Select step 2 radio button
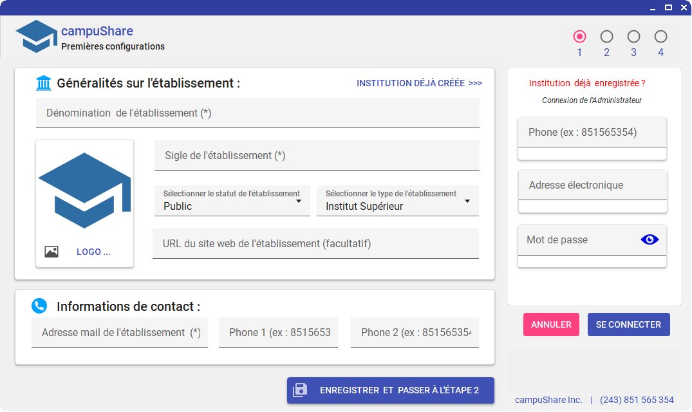692x412 pixels. pos(606,37)
